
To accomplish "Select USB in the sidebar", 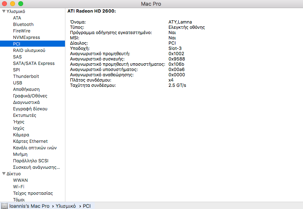I will [17, 83].
